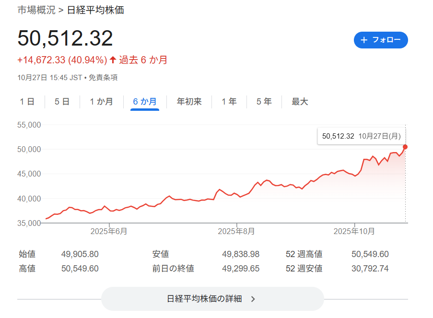Click the large 50,512.32 price heading
The width and height of the screenshot is (433, 318).
(x=65, y=38)
